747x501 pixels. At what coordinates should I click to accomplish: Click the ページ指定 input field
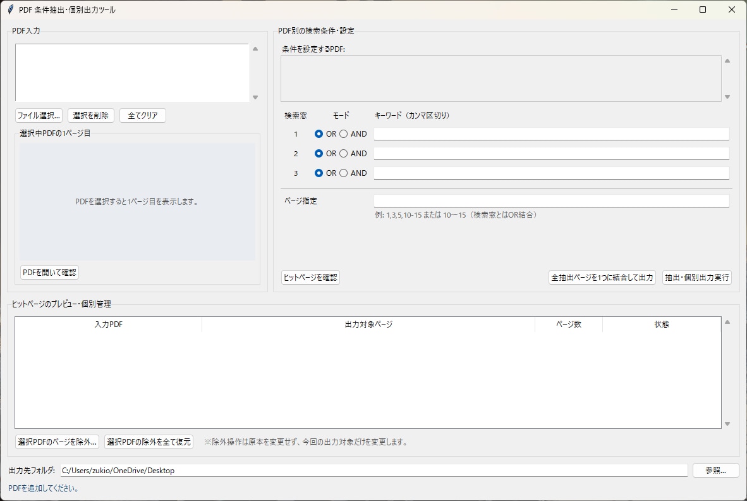tap(551, 201)
